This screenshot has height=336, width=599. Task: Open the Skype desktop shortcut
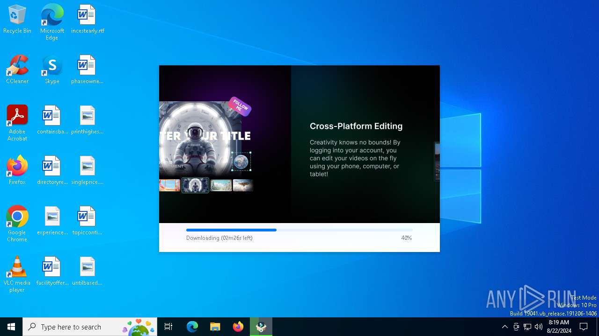[52, 70]
